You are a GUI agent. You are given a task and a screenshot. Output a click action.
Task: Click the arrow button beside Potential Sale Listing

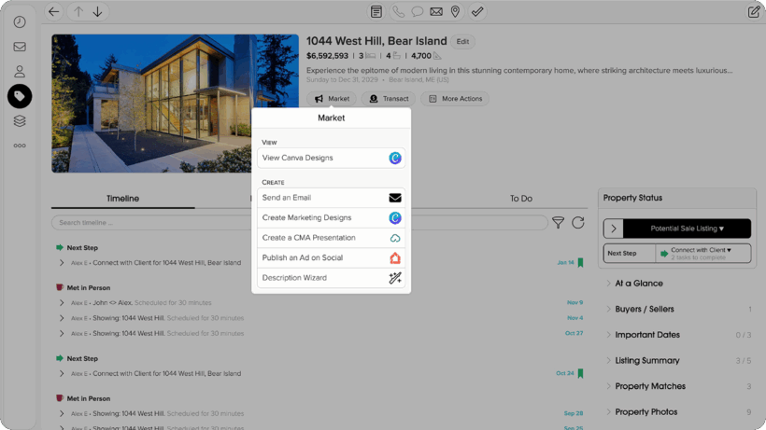point(614,229)
